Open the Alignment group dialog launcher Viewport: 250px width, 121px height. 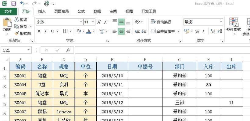coord(180,41)
